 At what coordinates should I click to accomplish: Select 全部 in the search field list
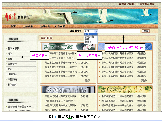point(91,34)
